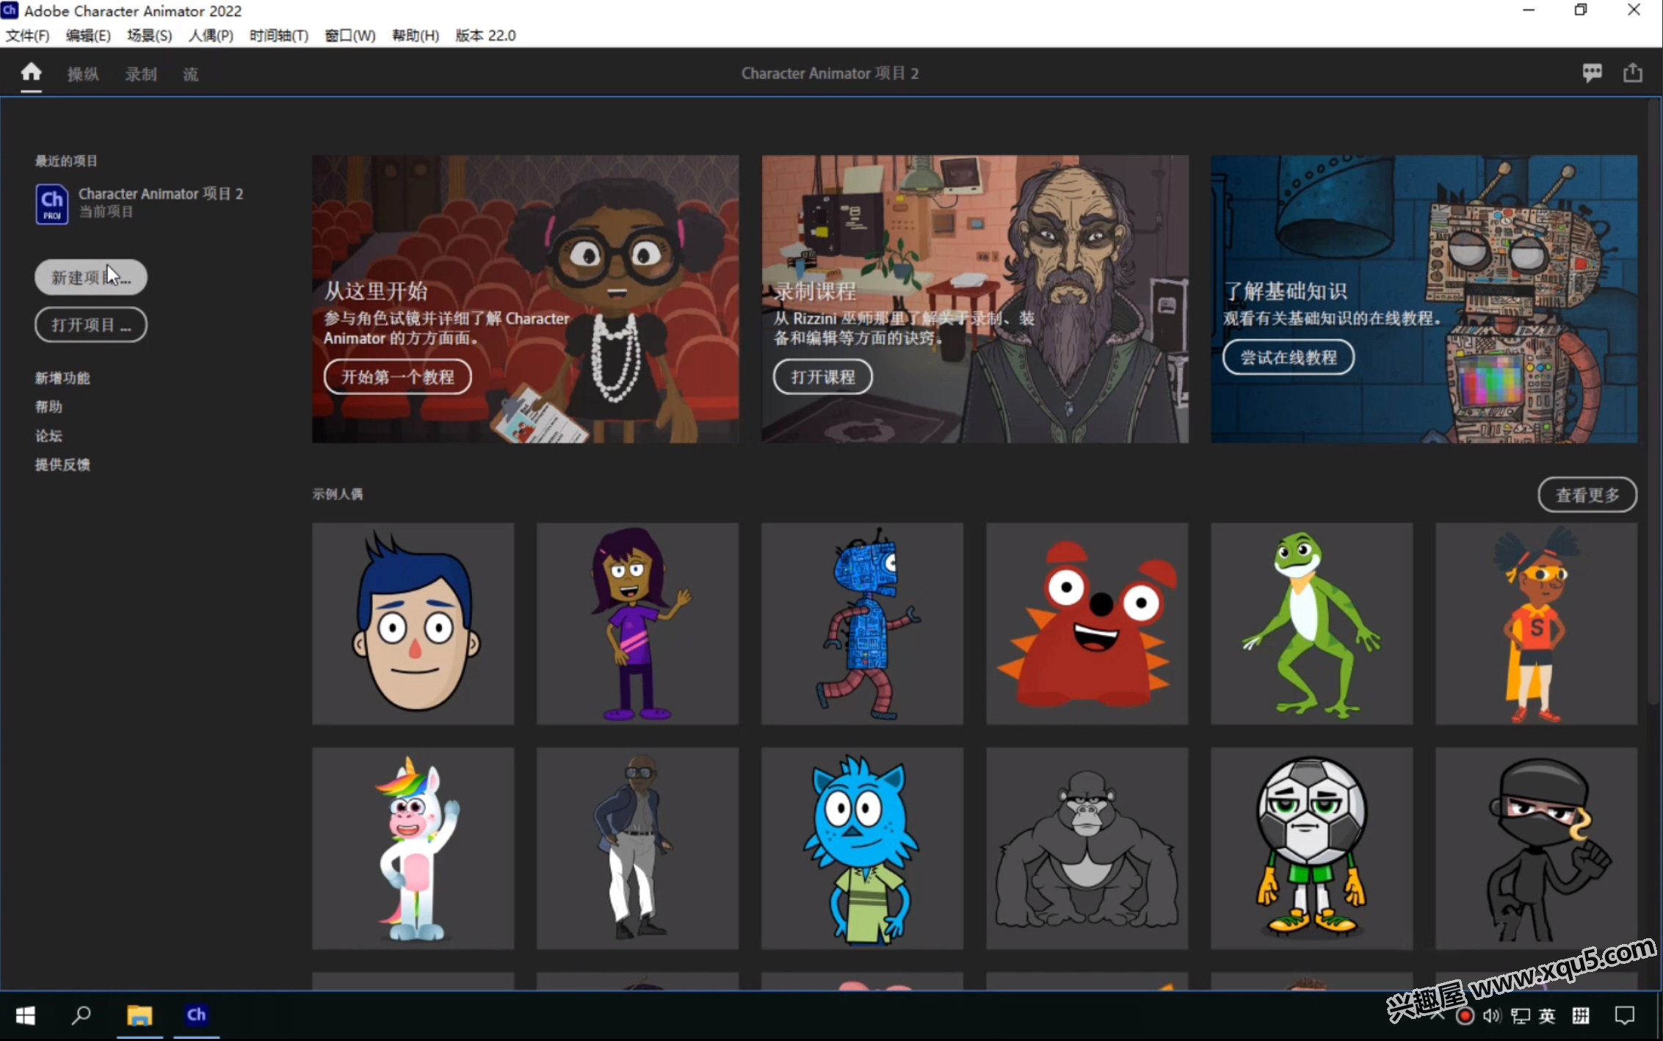The width and height of the screenshot is (1663, 1041).
Task: Select green frog puppet
Action: click(1312, 624)
